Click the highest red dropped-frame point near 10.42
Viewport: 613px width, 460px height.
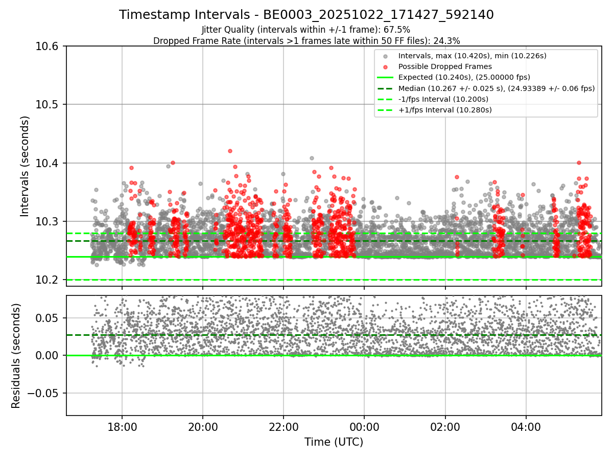[x=230, y=151]
